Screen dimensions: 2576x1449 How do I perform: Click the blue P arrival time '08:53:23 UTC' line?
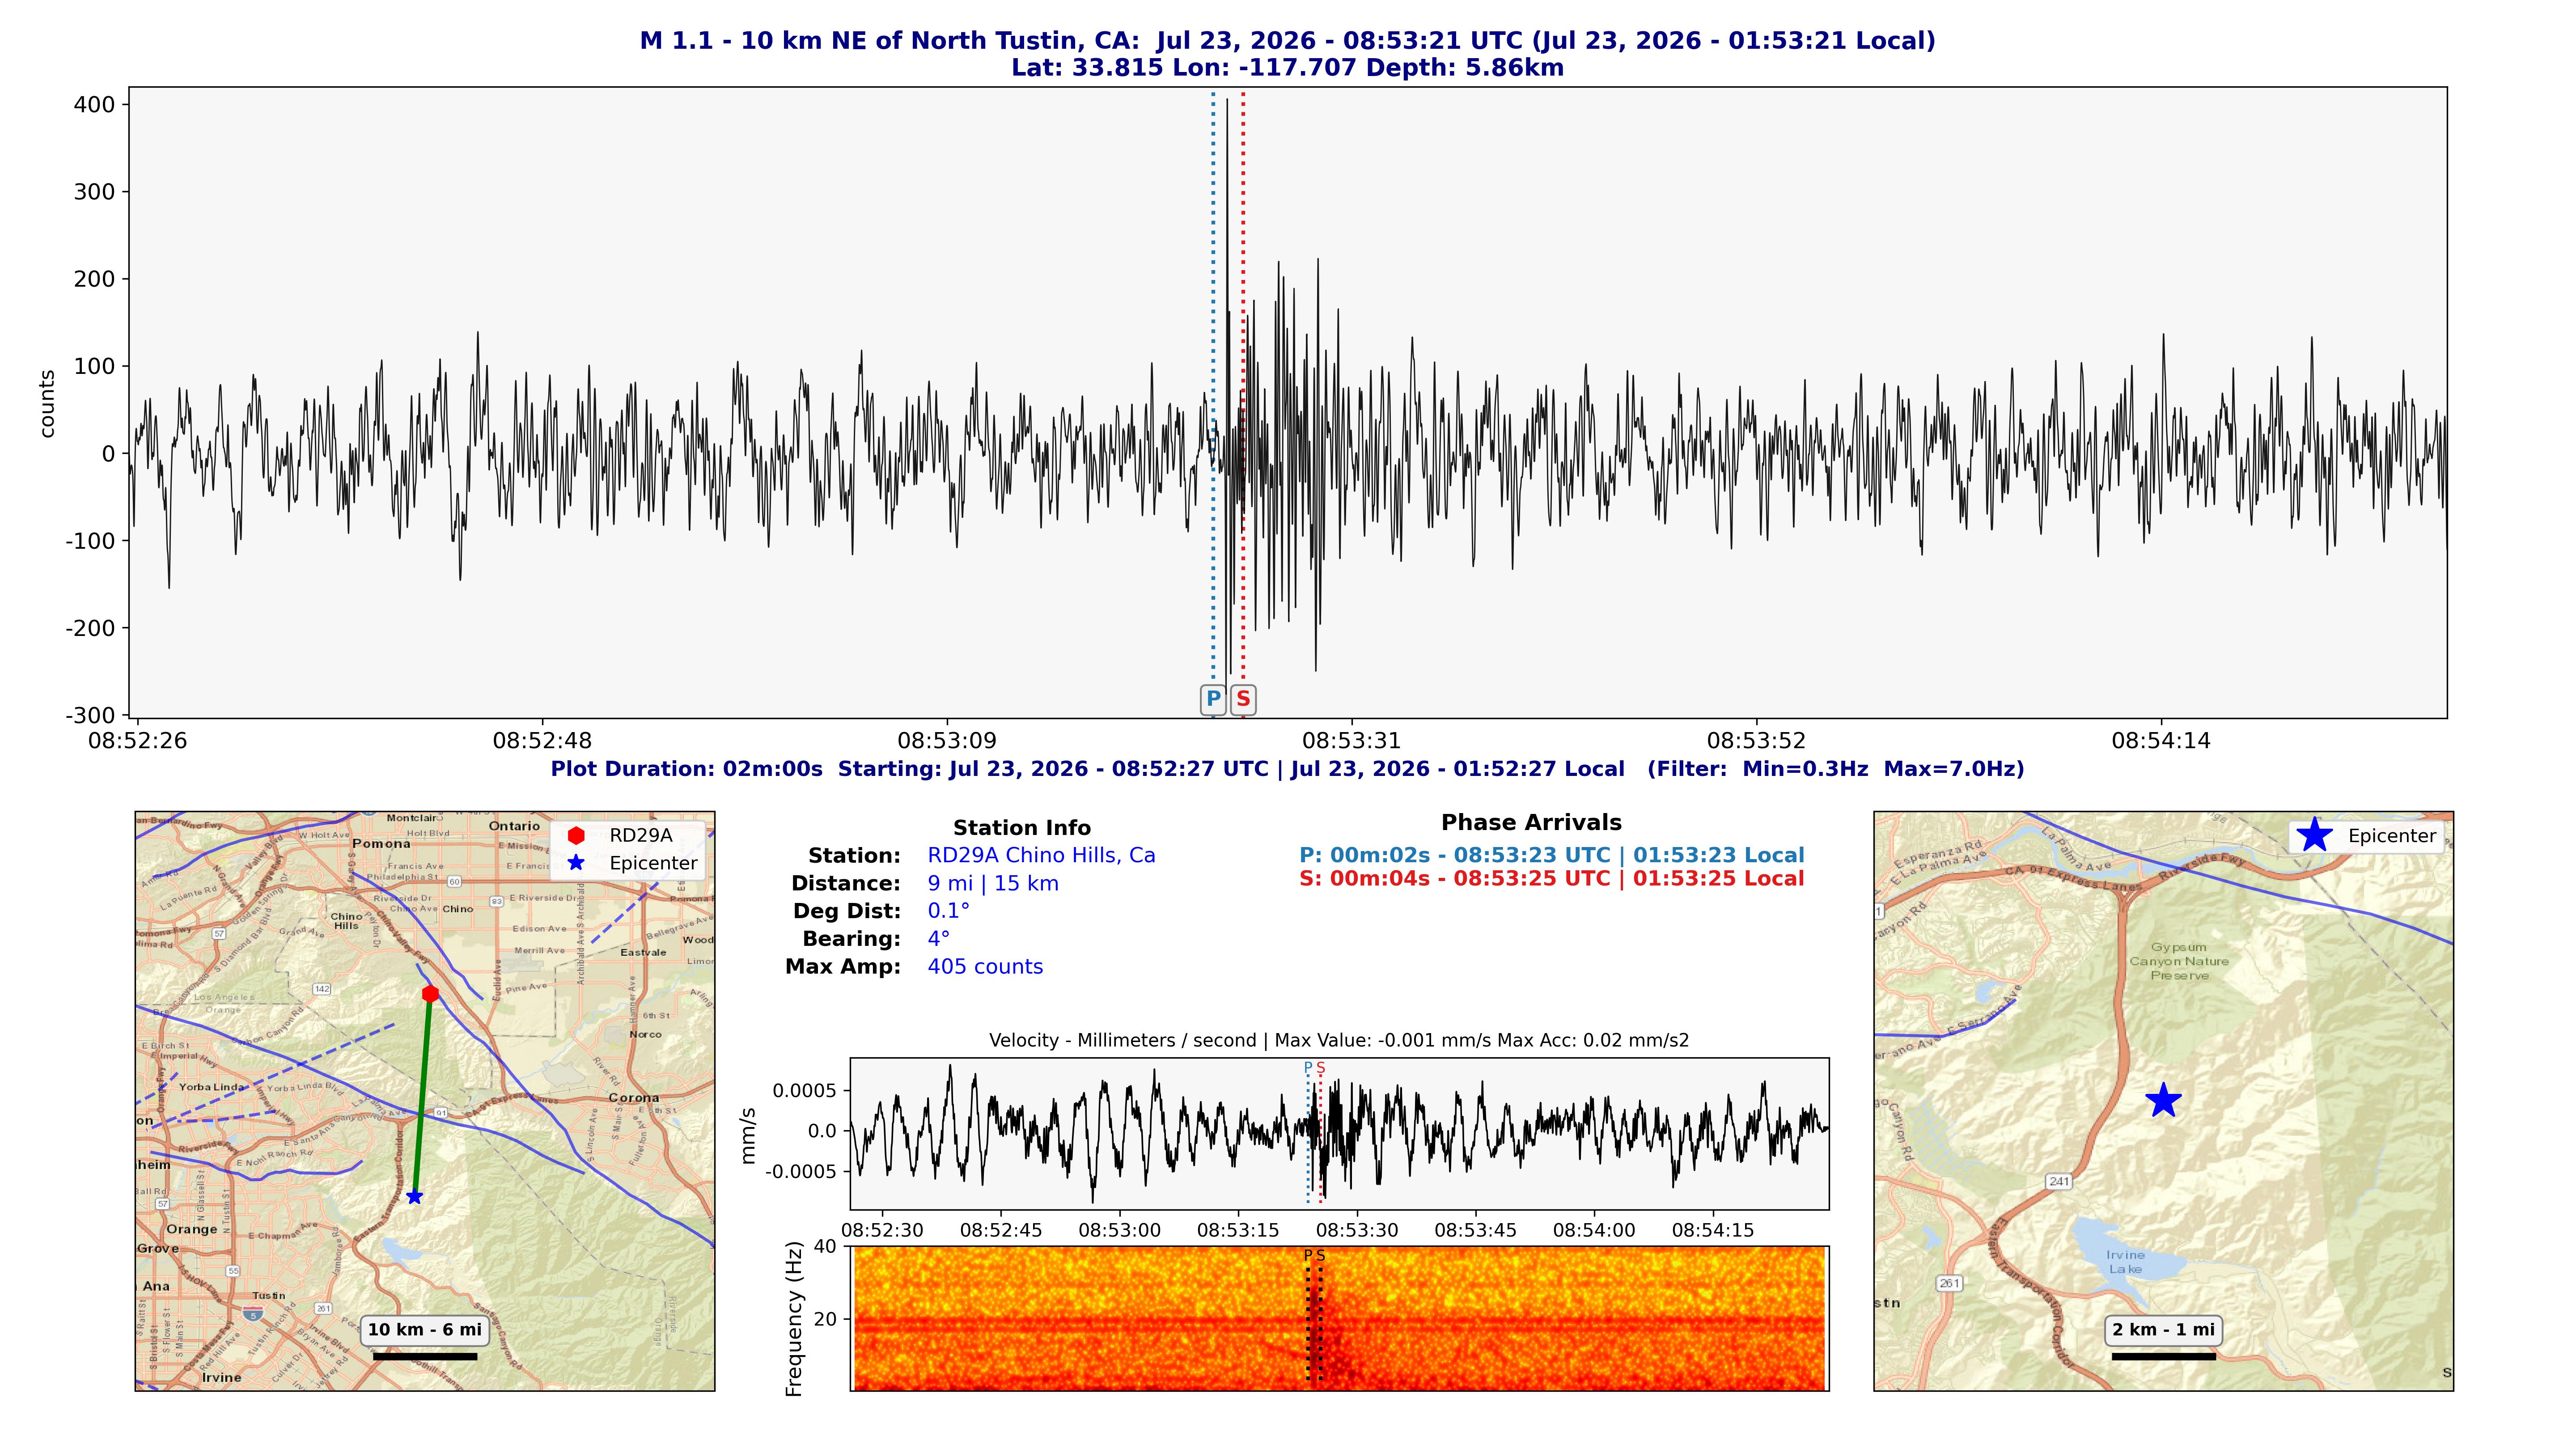point(1551,856)
